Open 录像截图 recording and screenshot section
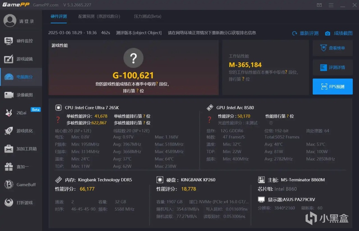Viewport: 359px width, 231px height. (x=21, y=95)
